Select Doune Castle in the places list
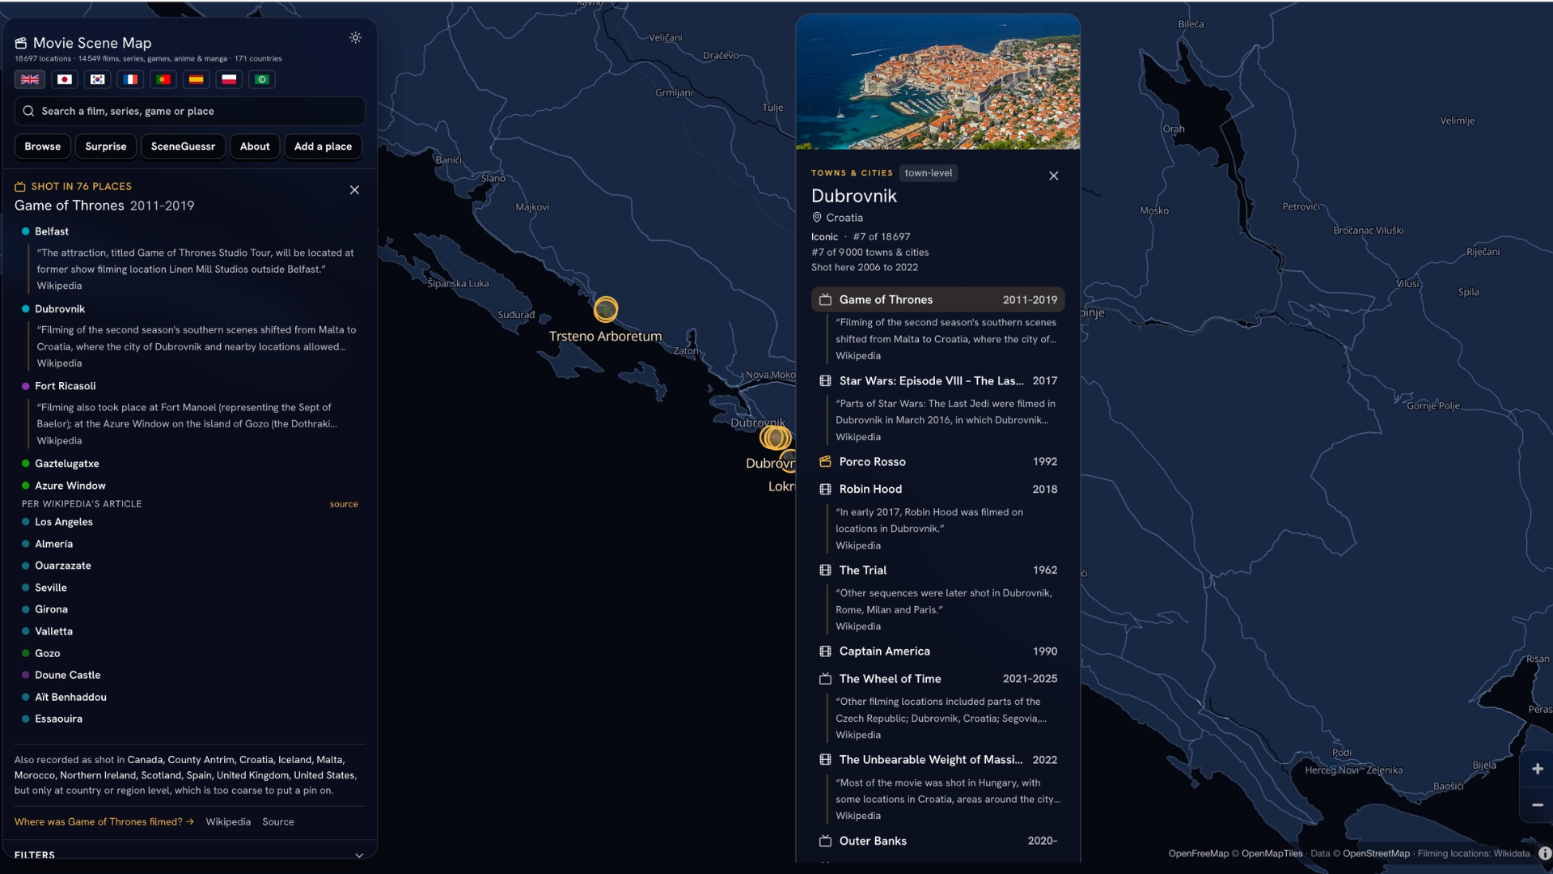 pyautogui.click(x=68, y=675)
